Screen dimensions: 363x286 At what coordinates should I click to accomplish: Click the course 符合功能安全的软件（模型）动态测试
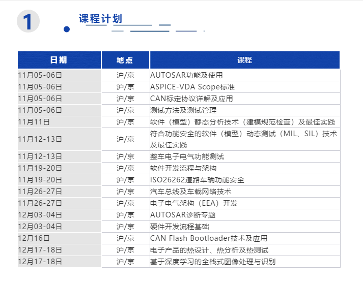tap(243, 139)
